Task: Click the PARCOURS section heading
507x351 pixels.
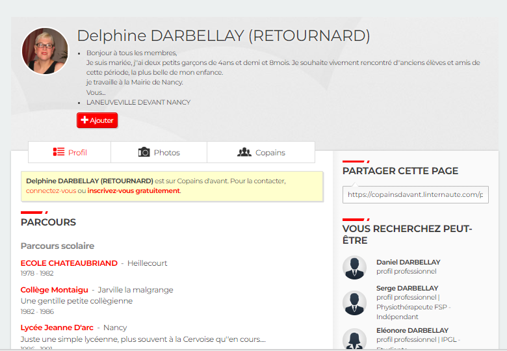Action: click(x=48, y=222)
